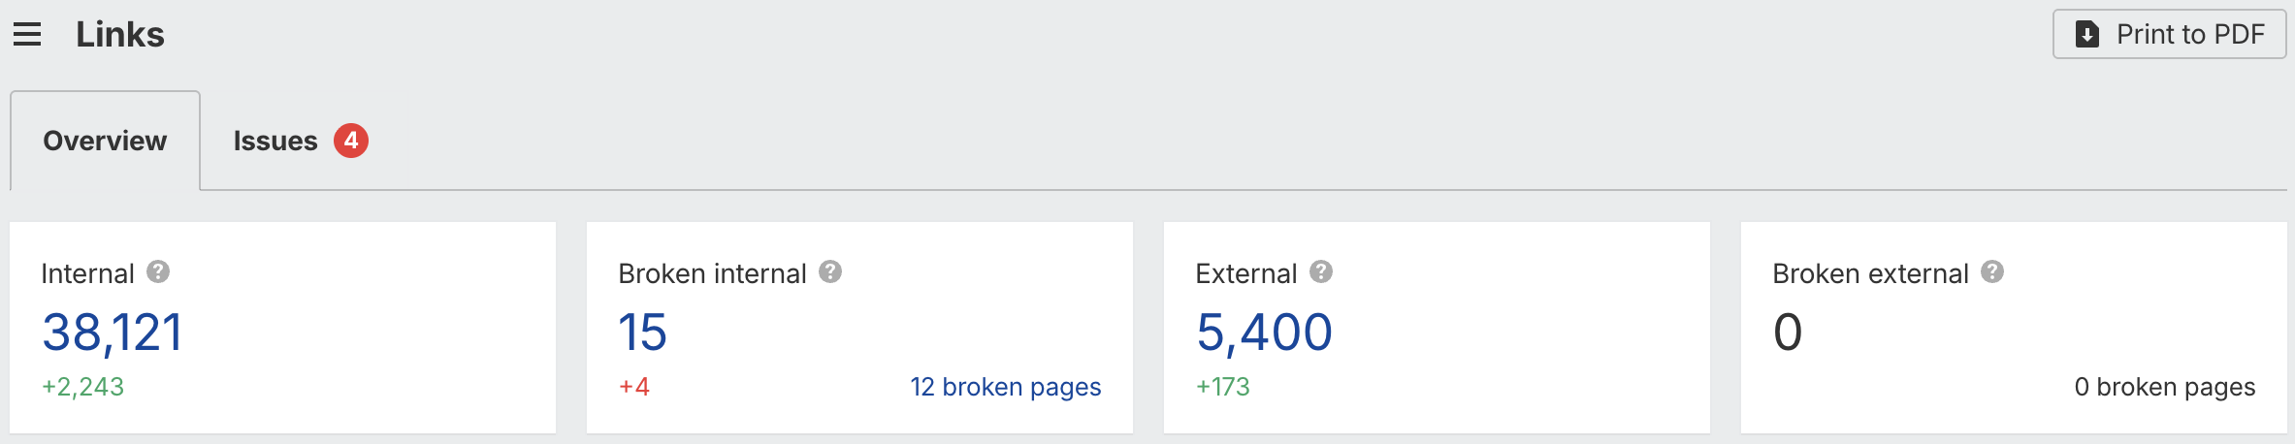Click the Broken external card label
Screen dimensions: 2295x444
click(1869, 274)
